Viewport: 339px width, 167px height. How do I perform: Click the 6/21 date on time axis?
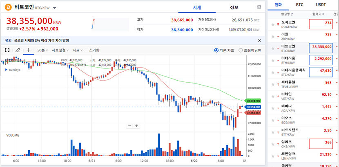pos(92,161)
